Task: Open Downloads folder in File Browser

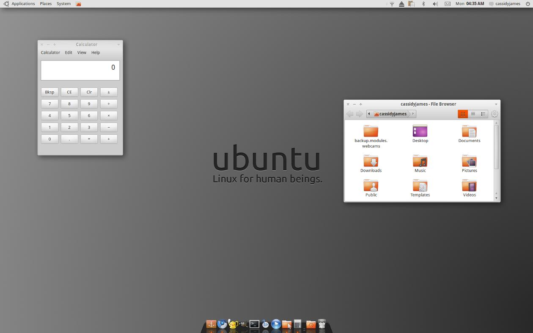Action: pyautogui.click(x=371, y=164)
